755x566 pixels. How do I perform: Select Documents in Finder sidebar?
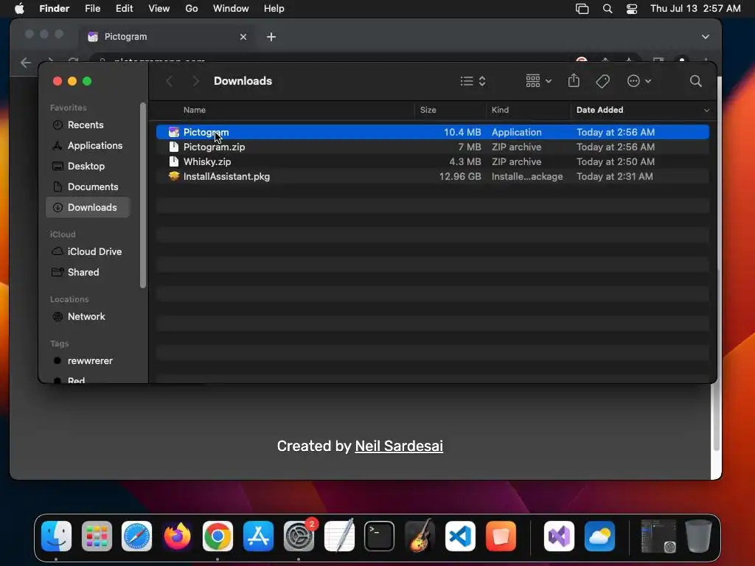tap(88, 186)
